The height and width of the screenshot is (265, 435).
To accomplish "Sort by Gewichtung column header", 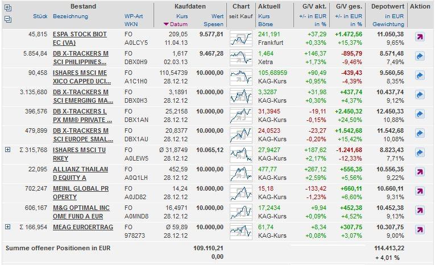I will pos(388,24).
